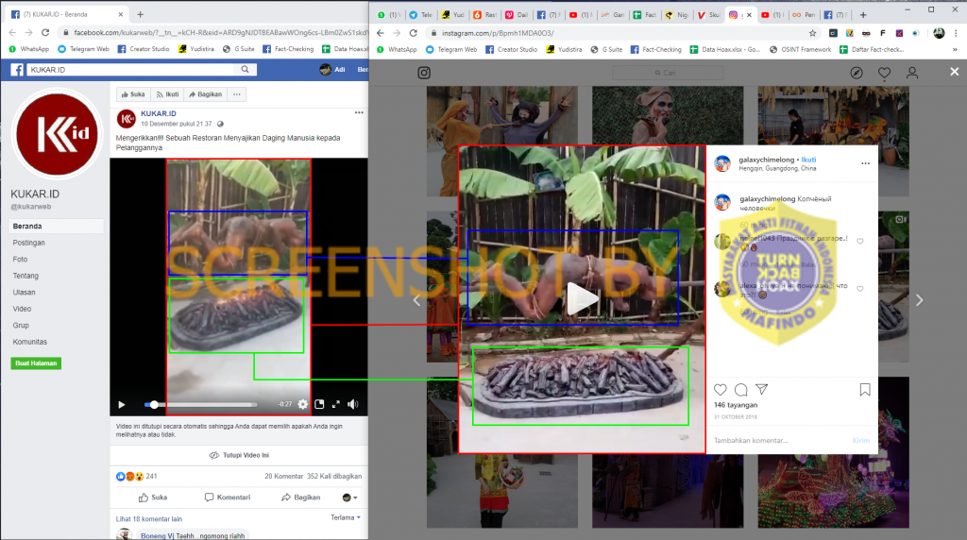Open OSINT Framework bookmark
Viewport: 967px width, 540px height.
801,49
